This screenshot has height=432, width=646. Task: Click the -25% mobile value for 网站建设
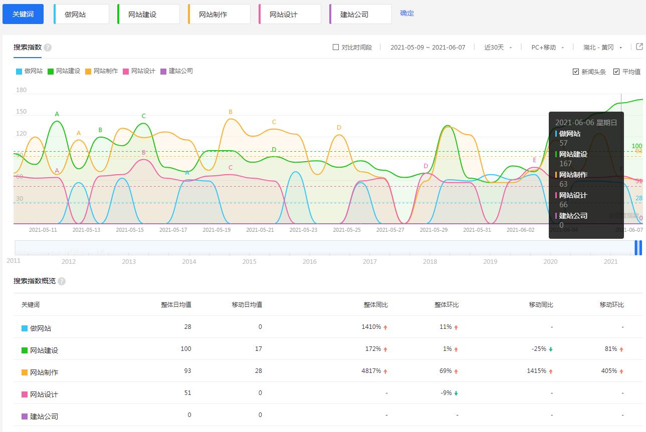pyautogui.click(x=539, y=349)
